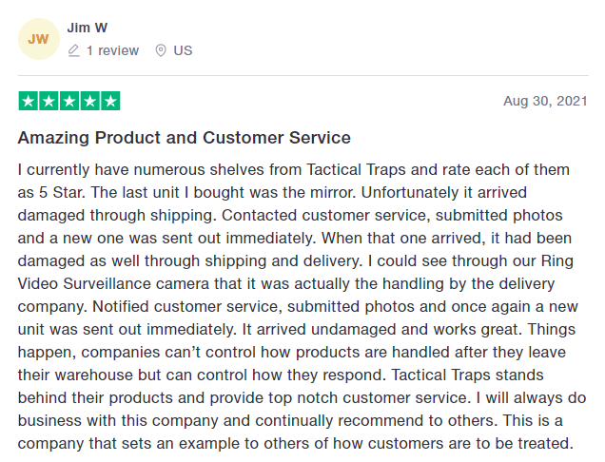The image size is (605, 462).
Task: Click the second green rating star
Action: point(49,101)
